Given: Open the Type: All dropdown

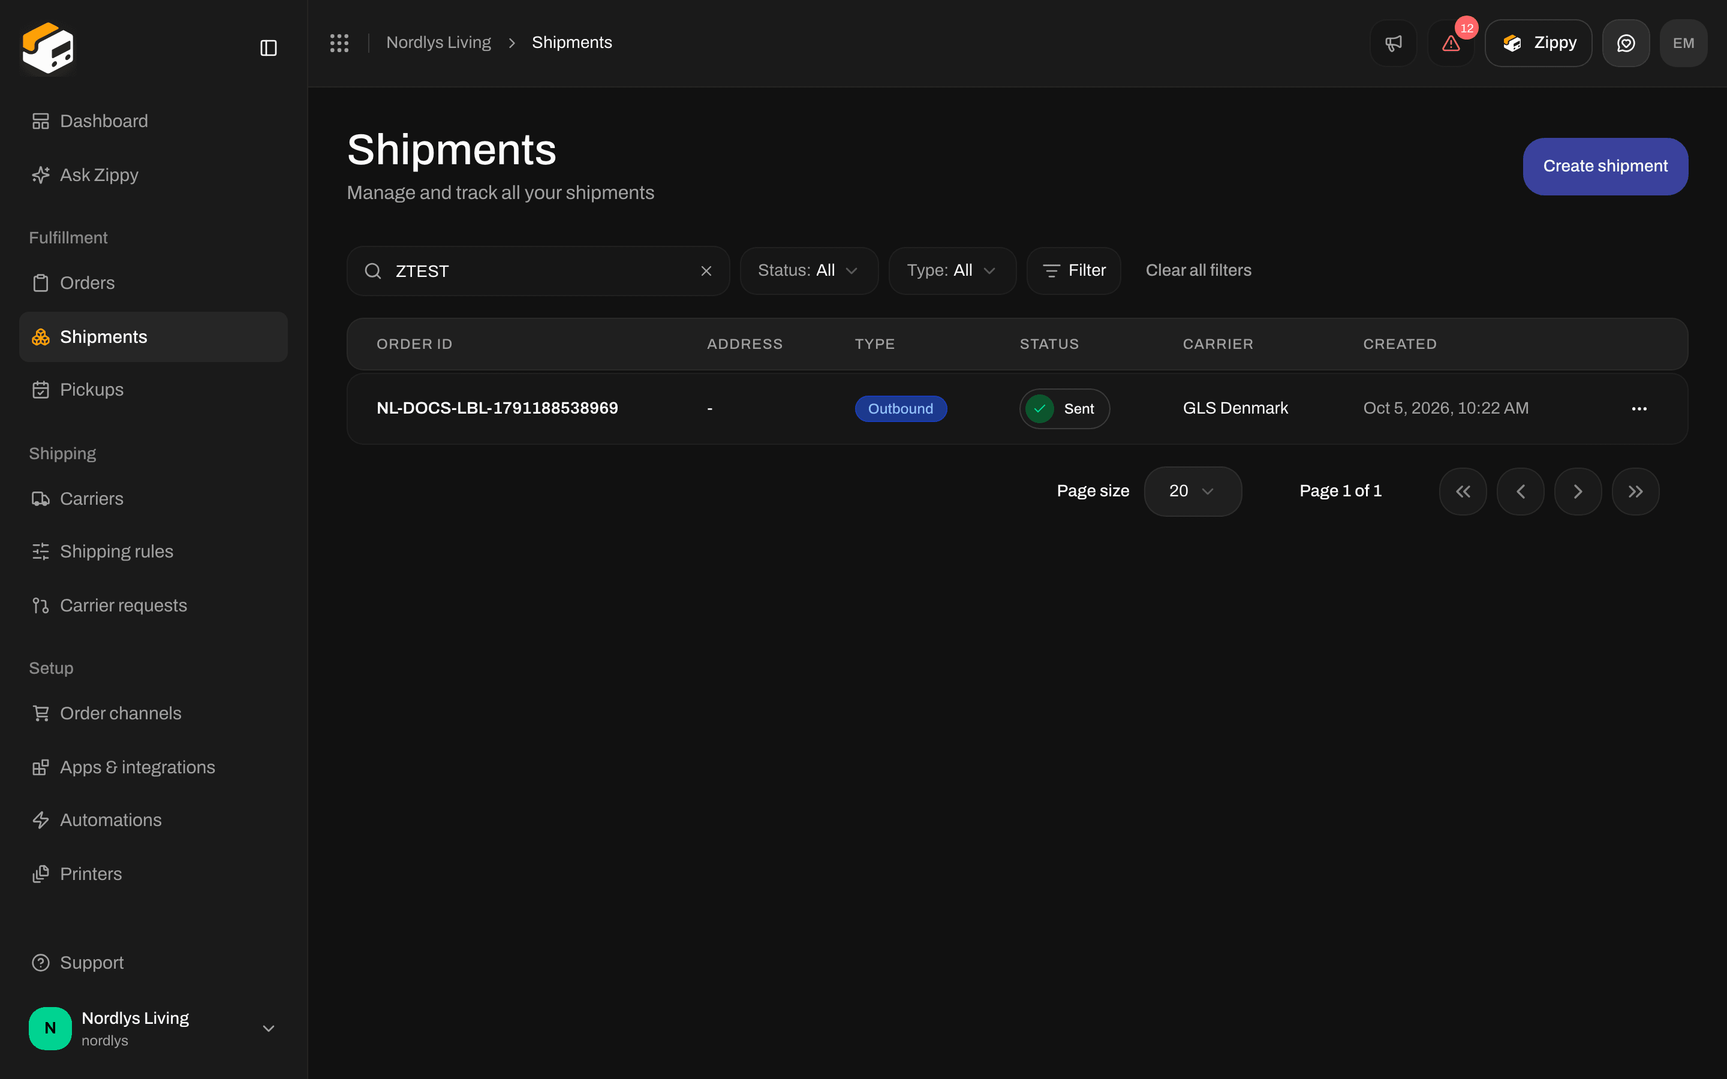Looking at the screenshot, I should pos(952,270).
